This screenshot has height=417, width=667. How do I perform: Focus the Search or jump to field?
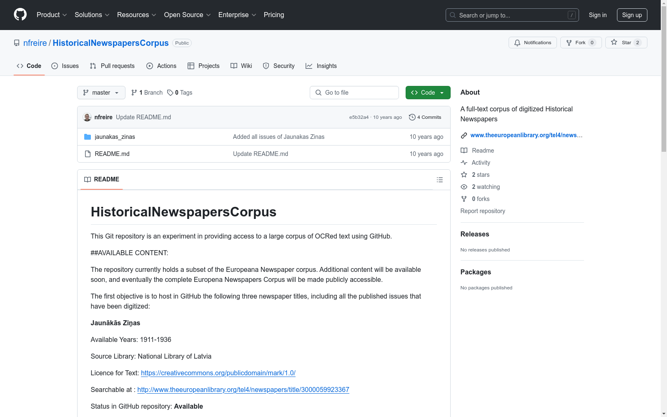[512, 15]
